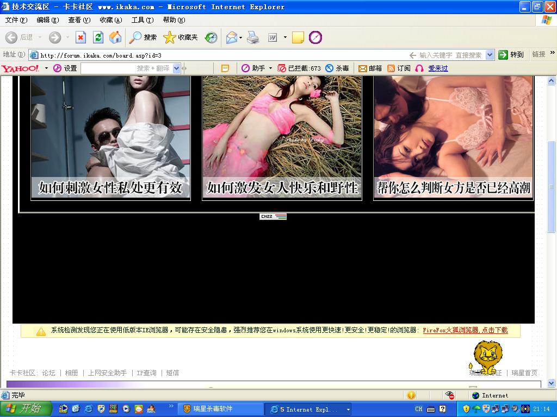Screen dimensions: 557x417
Task: Click the address bar URL field
Action: pyautogui.click(x=218, y=55)
